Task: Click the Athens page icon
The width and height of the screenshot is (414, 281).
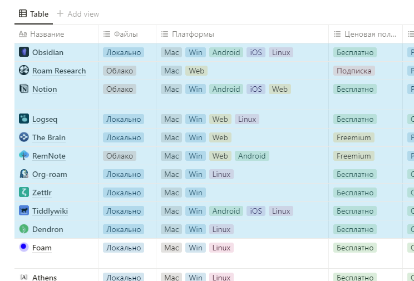Action: click(24, 277)
